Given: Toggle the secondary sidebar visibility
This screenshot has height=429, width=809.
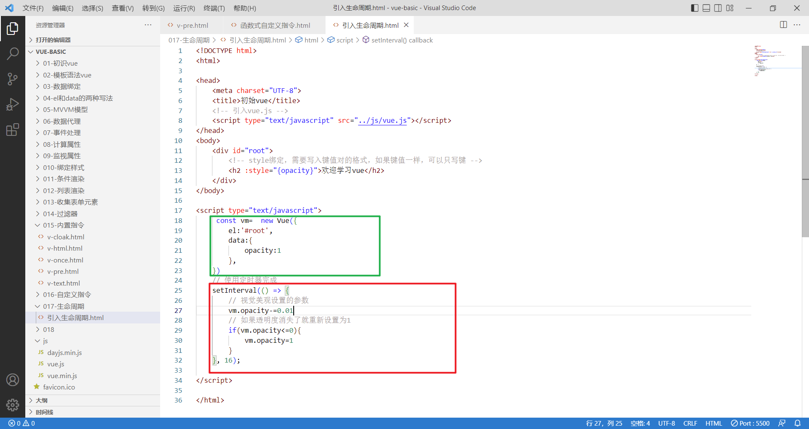Looking at the screenshot, I should [718, 8].
